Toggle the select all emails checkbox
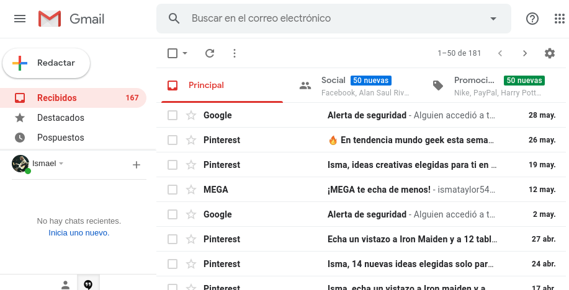Screen dimensions: 569x290 pos(172,53)
